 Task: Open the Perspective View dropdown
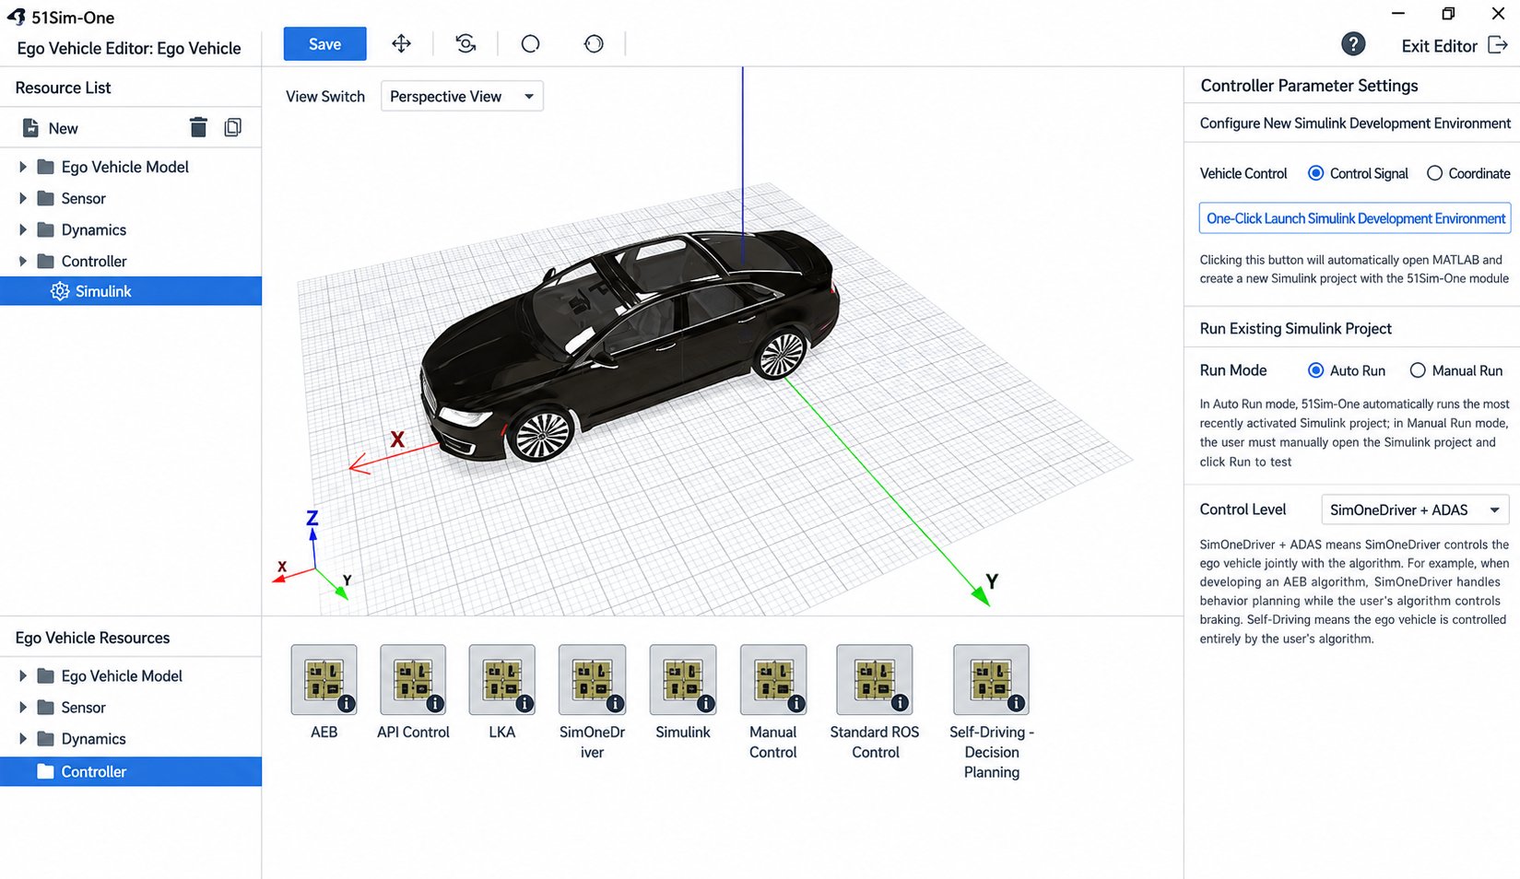(x=462, y=97)
